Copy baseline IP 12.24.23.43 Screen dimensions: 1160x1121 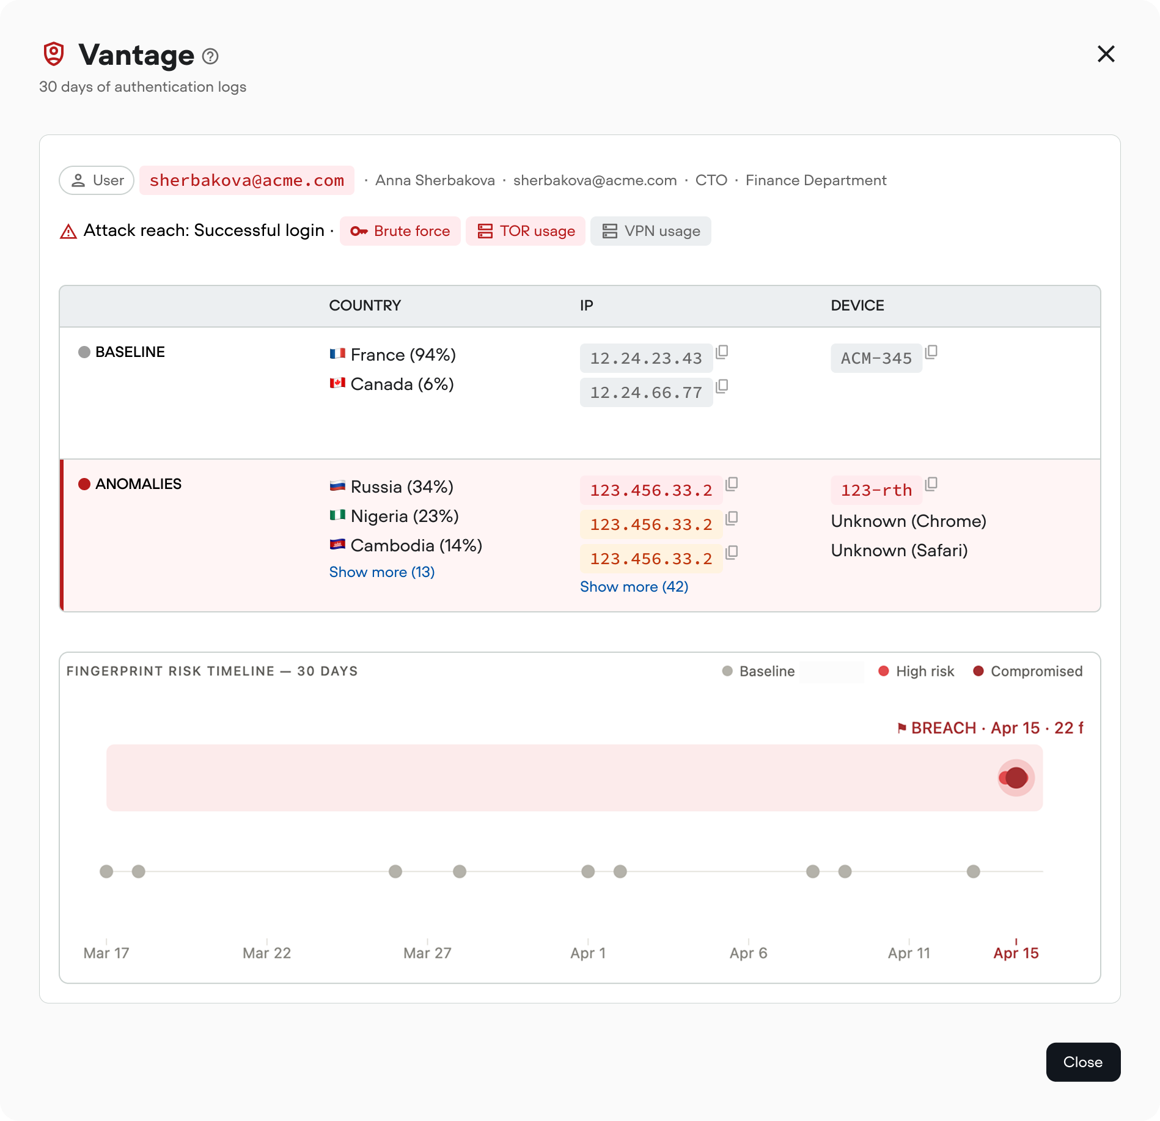[x=722, y=352]
